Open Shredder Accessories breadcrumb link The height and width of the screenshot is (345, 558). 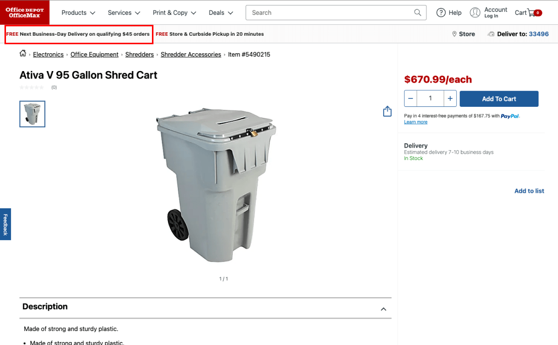191,55
